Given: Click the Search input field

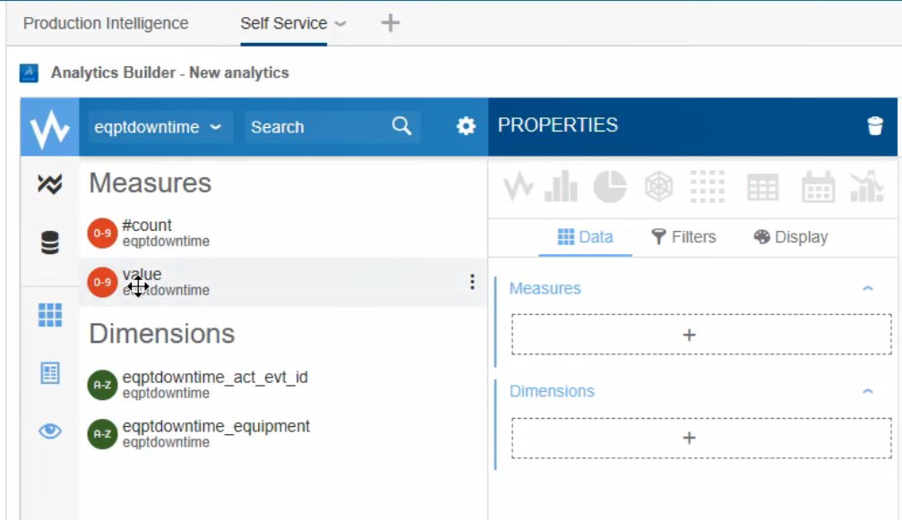Looking at the screenshot, I should point(318,127).
